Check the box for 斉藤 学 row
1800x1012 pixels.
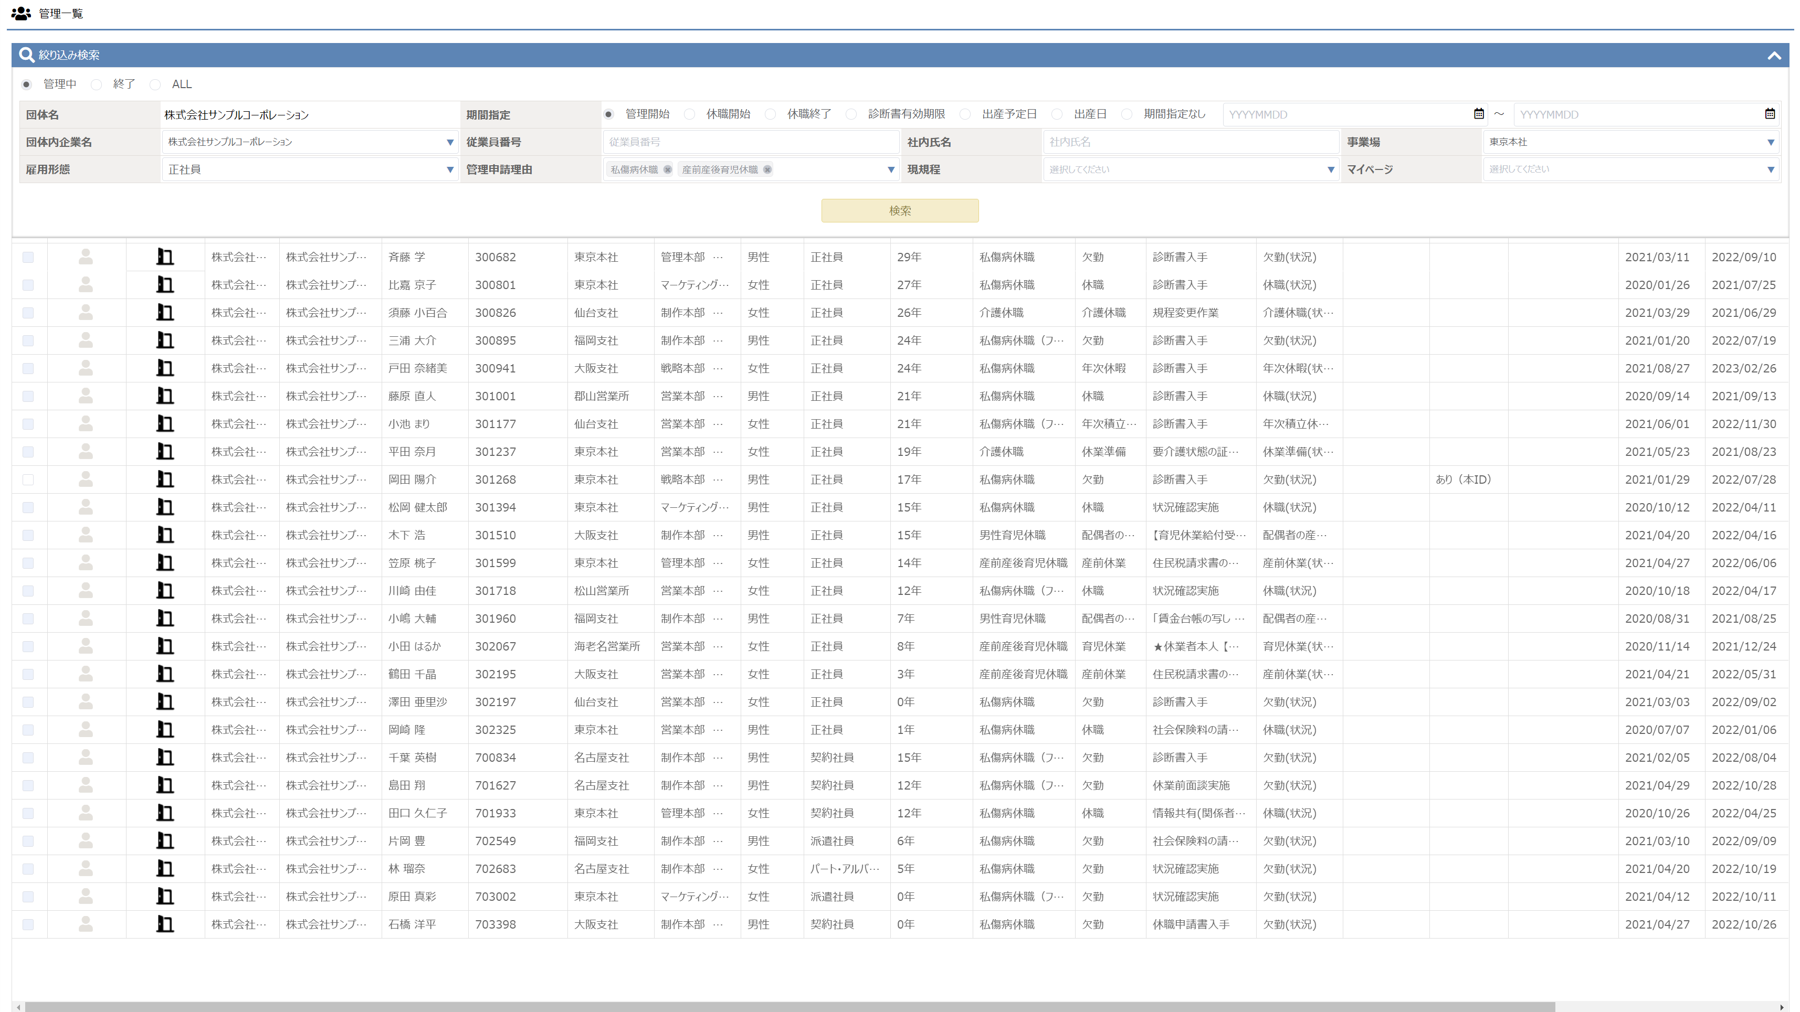pyautogui.click(x=28, y=257)
